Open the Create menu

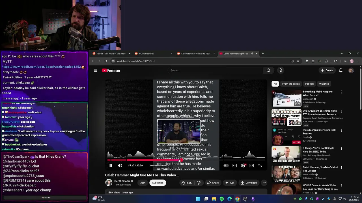tap(327, 70)
